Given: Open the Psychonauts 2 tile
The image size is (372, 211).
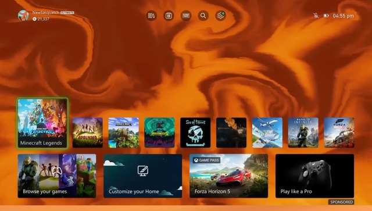Looking at the screenshot, I should (x=159, y=133).
